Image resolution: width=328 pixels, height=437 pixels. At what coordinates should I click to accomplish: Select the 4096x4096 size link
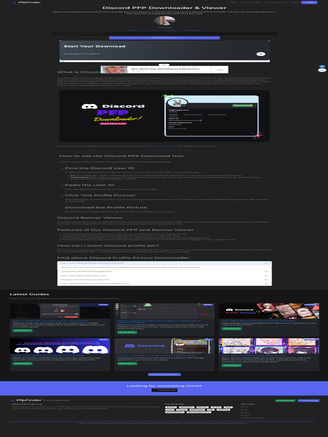pos(192,30)
